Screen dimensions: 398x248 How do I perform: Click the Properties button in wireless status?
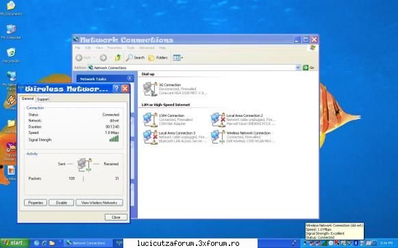point(36,202)
